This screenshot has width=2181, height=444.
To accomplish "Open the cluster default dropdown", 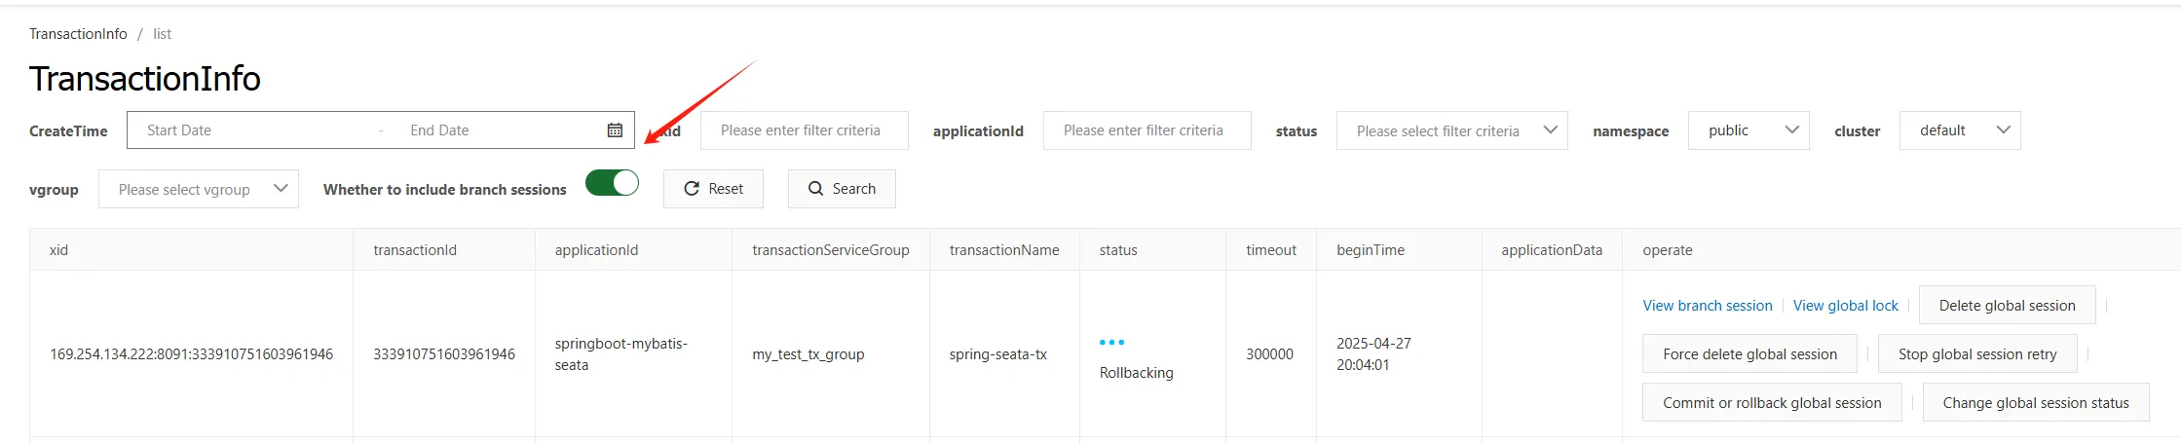I will (x=1959, y=130).
